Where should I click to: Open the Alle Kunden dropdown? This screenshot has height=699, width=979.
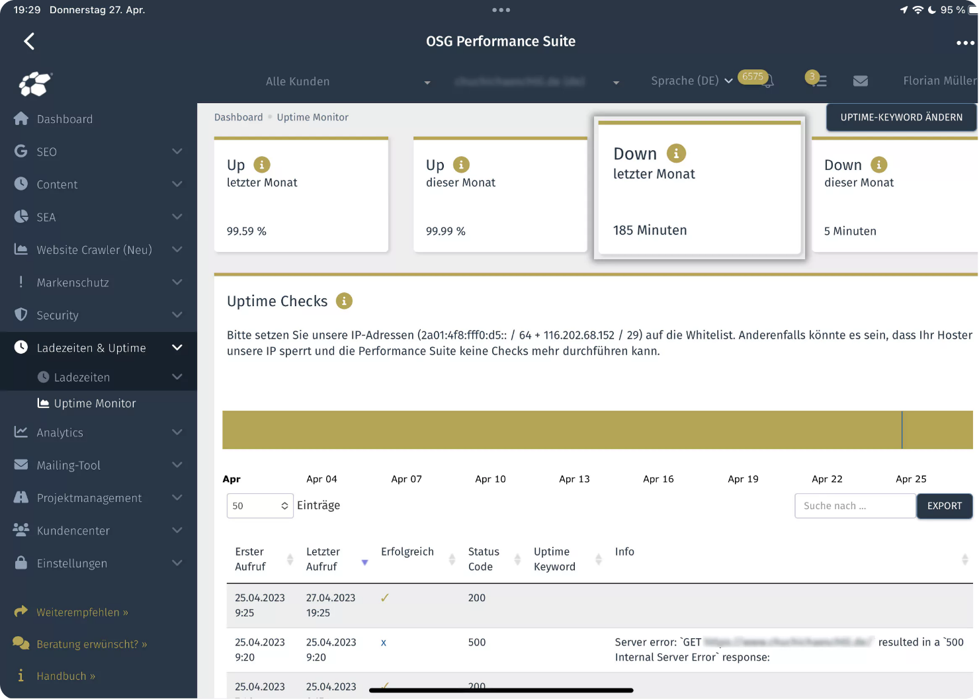(348, 81)
